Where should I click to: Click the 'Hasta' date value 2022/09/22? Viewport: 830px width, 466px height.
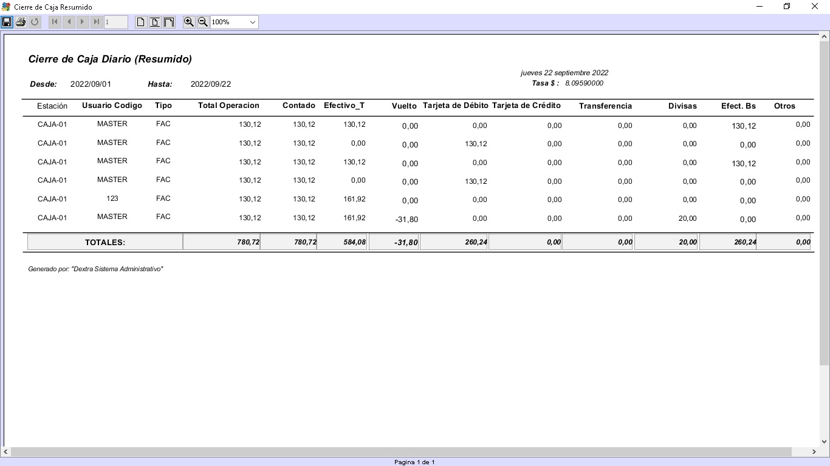tap(211, 84)
